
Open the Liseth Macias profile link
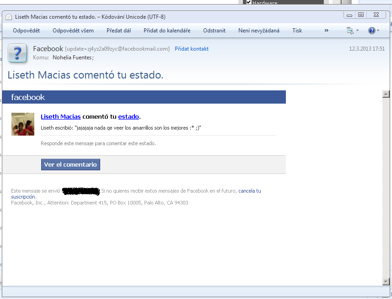(61, 116)
